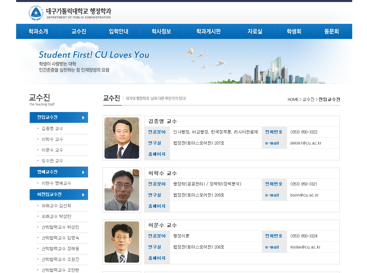367x273 pixels.
Task: Expand the 명예교수진 sidebar section
Action: pos(59,172)
